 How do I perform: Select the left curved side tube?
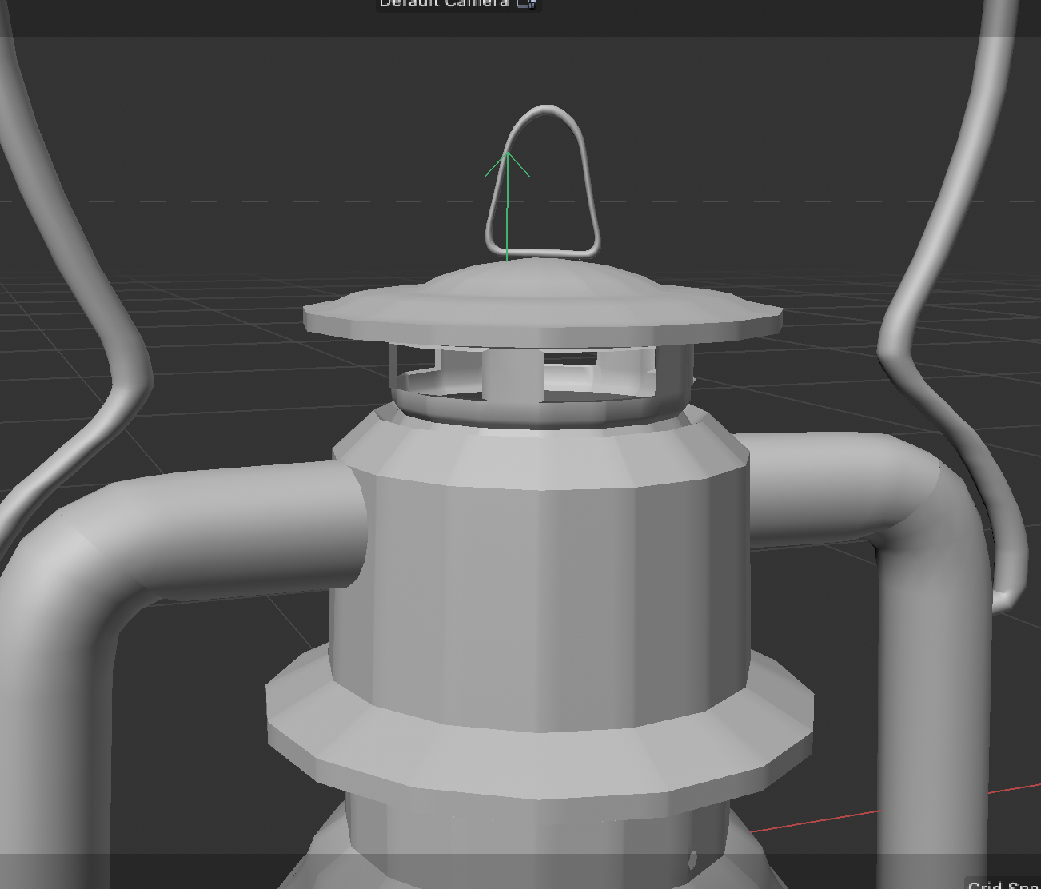point(160,528)
